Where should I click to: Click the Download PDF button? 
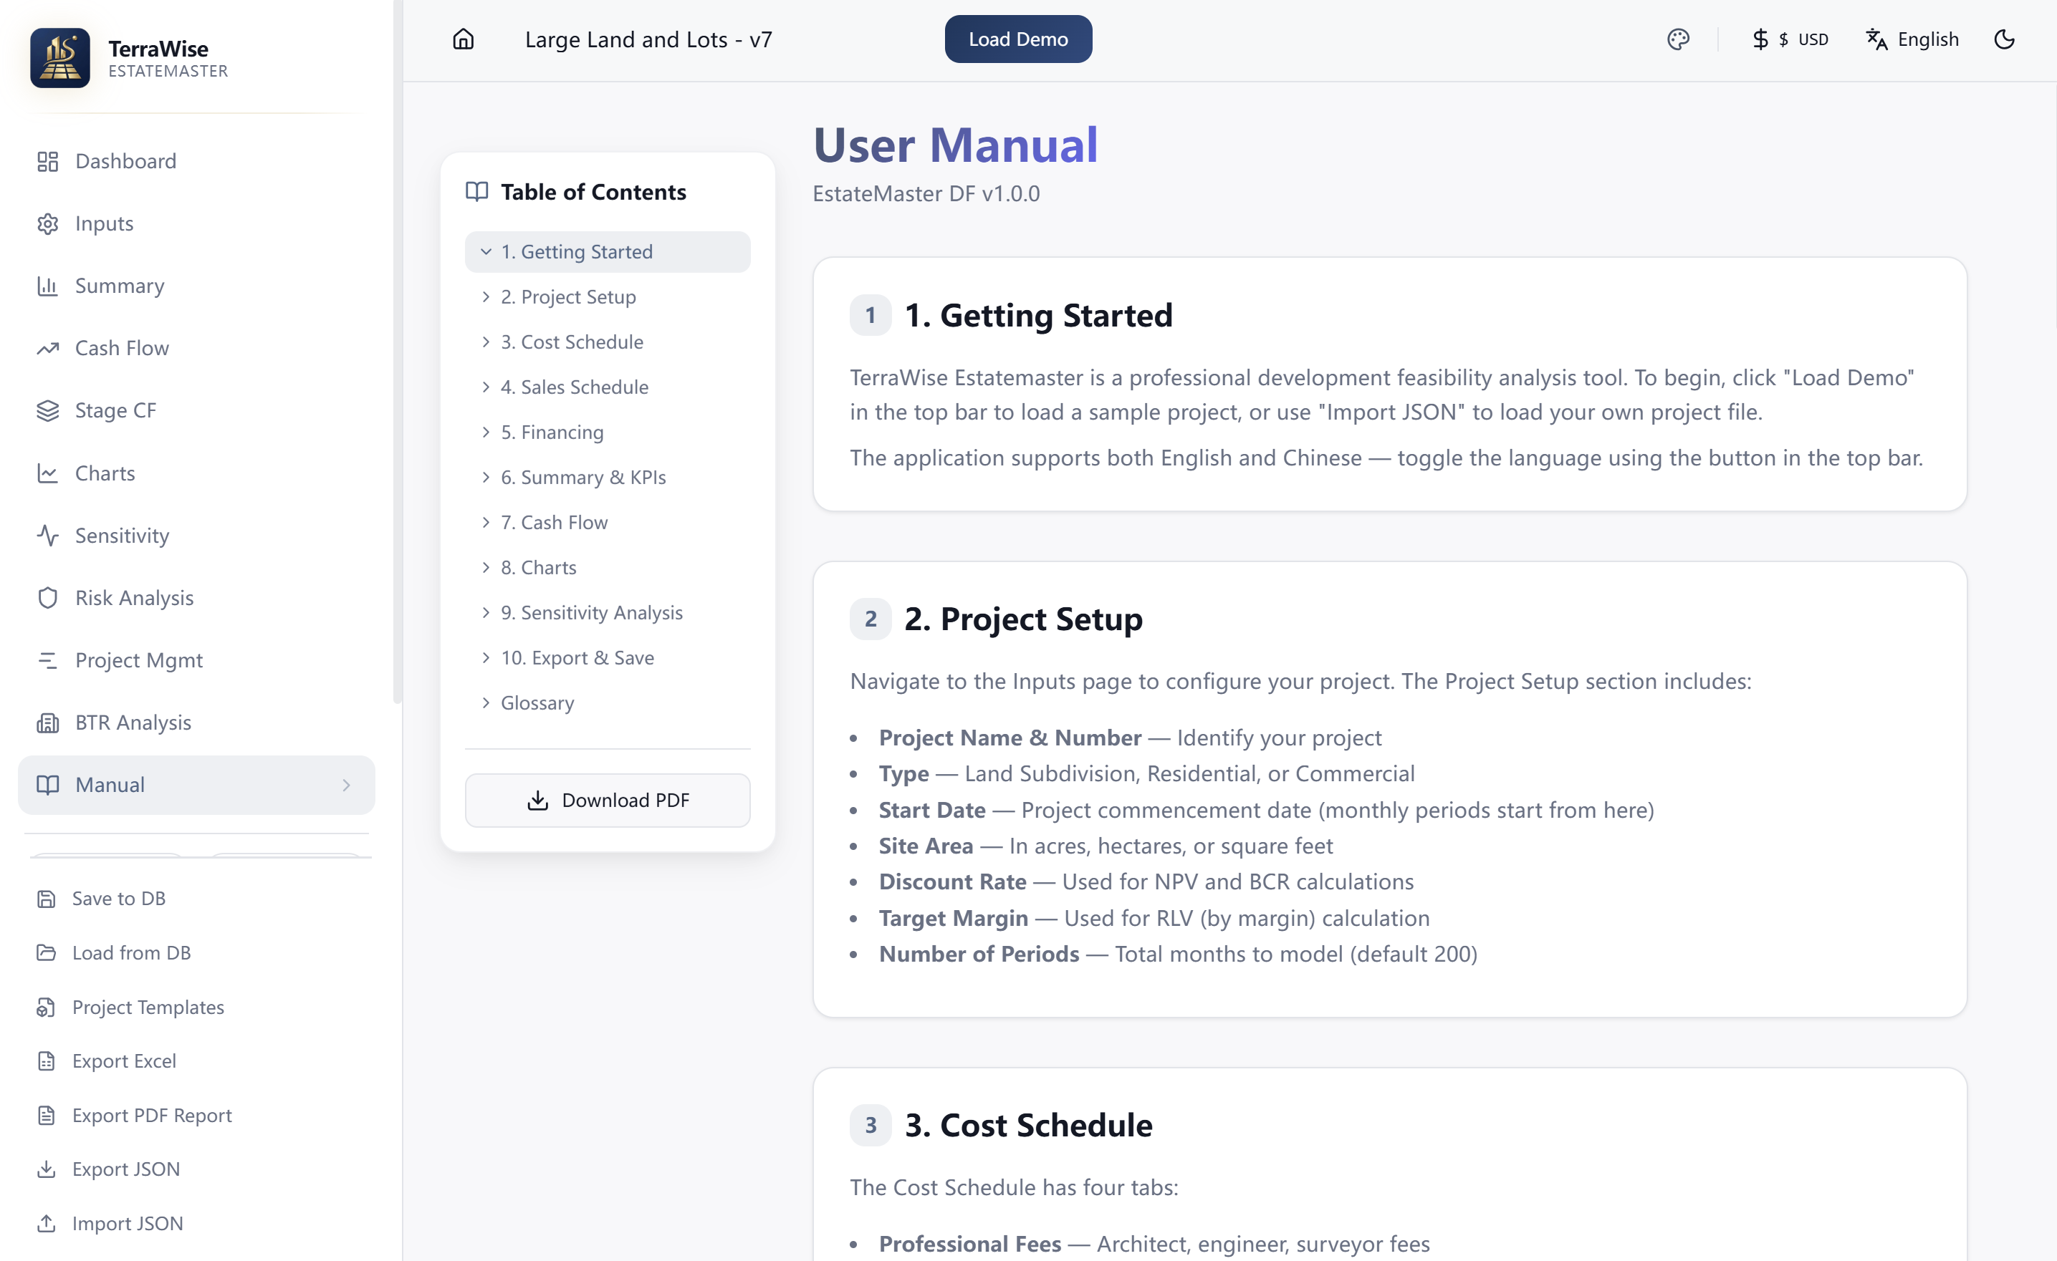(607, 801)
